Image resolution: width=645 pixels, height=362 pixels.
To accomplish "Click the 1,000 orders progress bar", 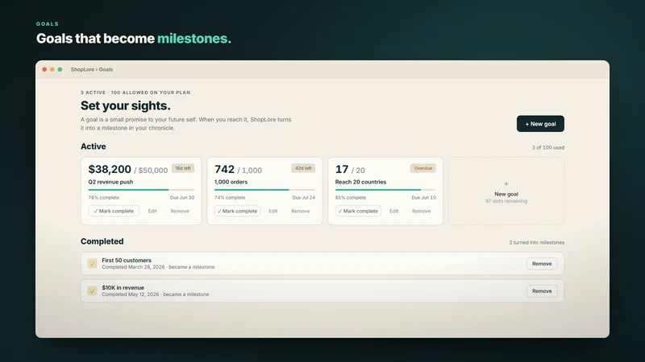I will point(264,190).
